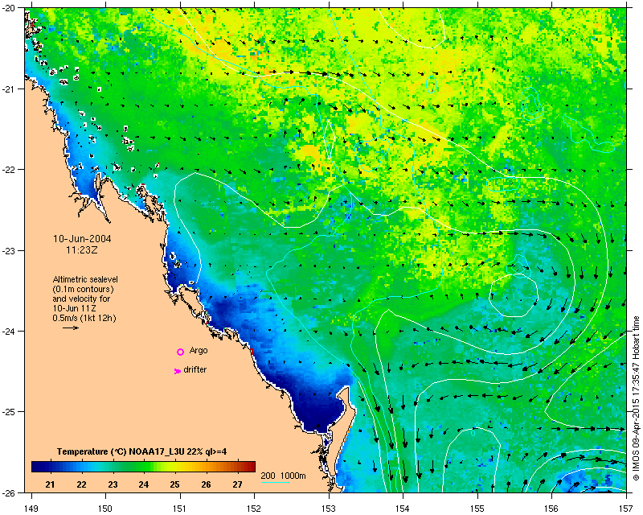Click latitude axis label -26
This screenshot has height=515, width=643.
10,492
